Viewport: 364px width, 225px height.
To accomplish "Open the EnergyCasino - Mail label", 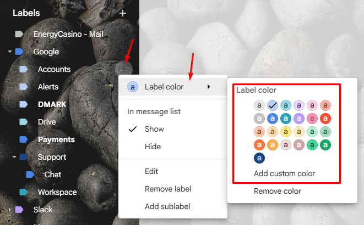I will click(x=68, y=34).
